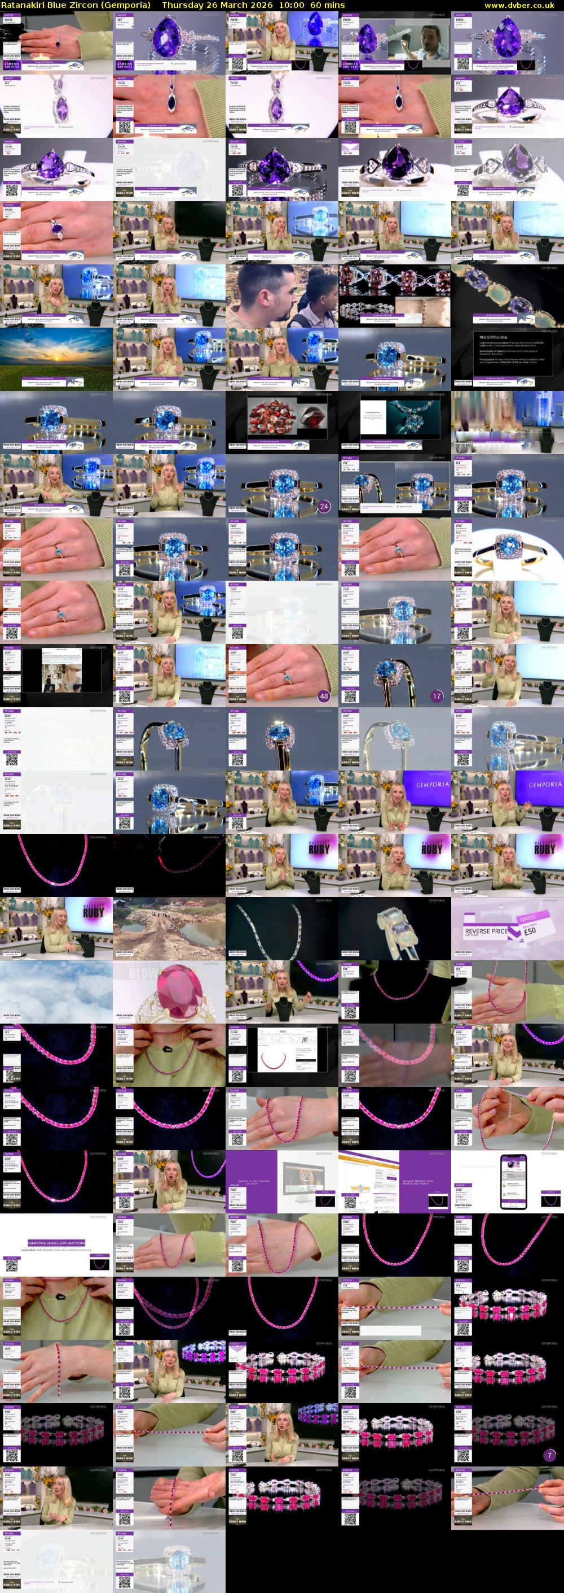This screenshot has width=564, height=1593.
Task: Open the large pink ruby ring close-up
Action: [x=169, y=992]
